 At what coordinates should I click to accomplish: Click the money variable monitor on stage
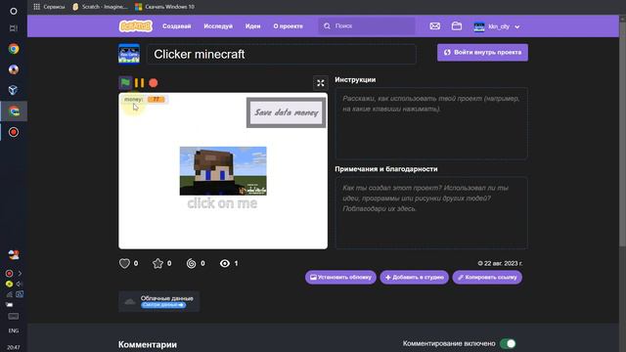[144, 99]
